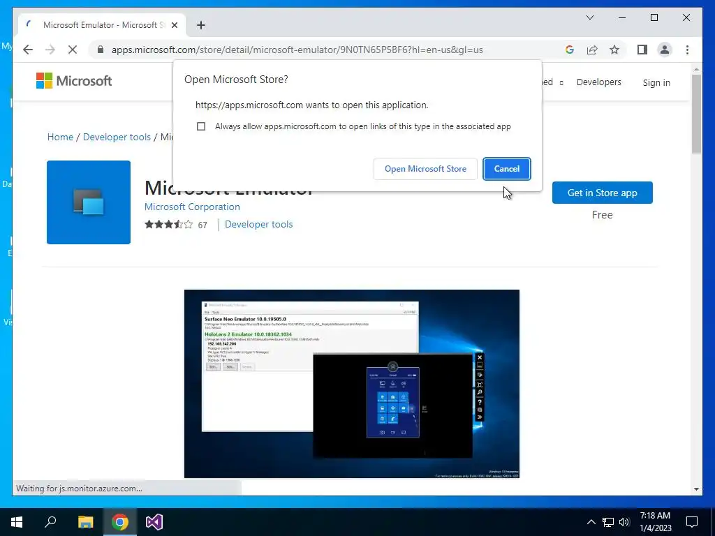Click Open Microsoft Store button
The height and width of the screenshot is (536, 715).
click(x=425, y=169)
